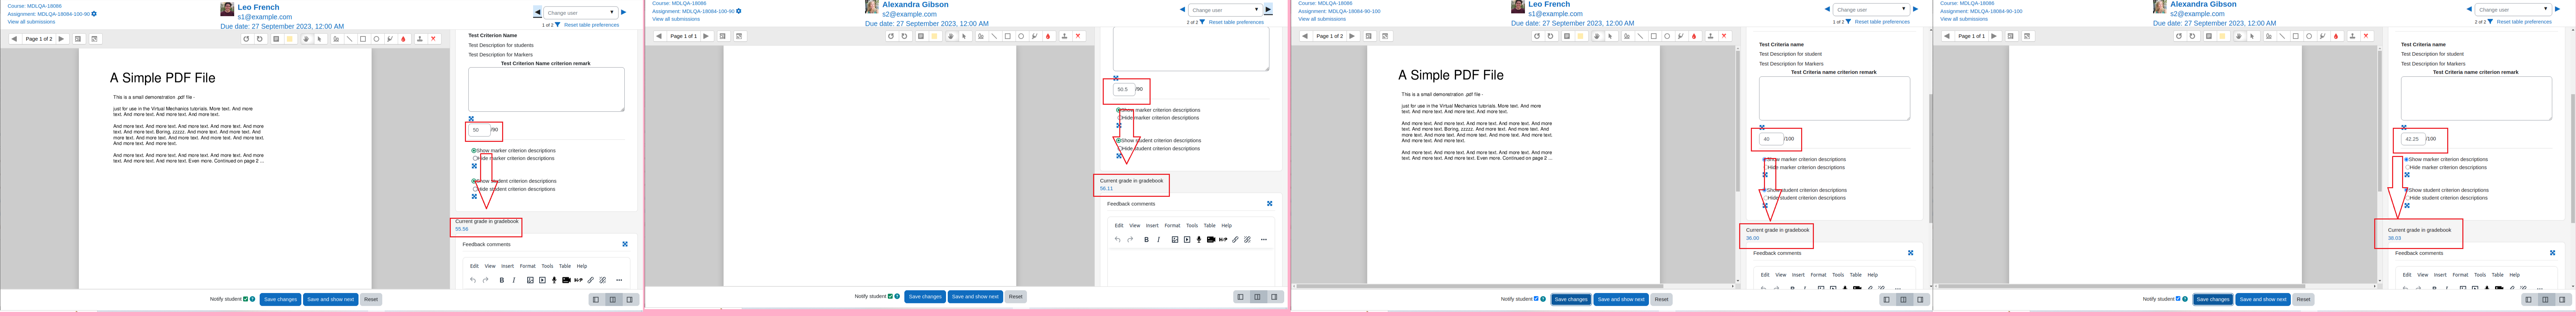
Task: Click Save changes in Alexandra Gibson 42.25 panel
Action: tap(2213, 299)
